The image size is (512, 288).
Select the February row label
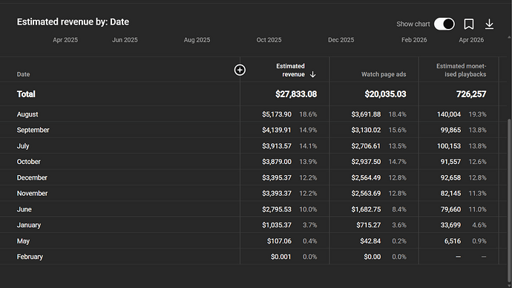click(30, 257)
